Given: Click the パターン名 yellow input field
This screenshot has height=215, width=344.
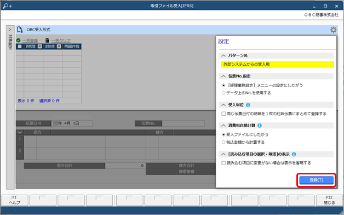Looking at the screenshot, I should (x=278, y=64).
